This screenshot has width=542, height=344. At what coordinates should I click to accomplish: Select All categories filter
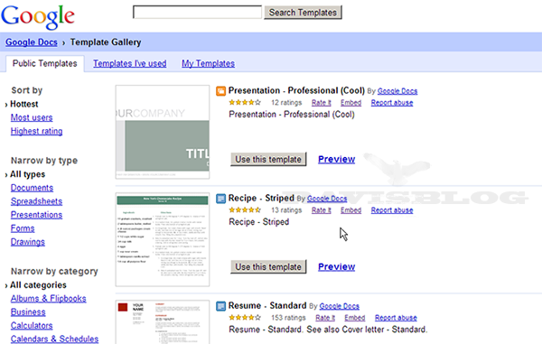[x=38, y=285]
